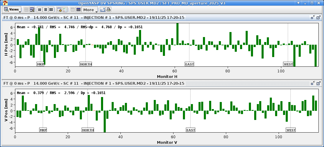The width and height of the screenshot is (324, 147).
Task: Click the window shade up-arrow button
Action: (x=298, y=3)
